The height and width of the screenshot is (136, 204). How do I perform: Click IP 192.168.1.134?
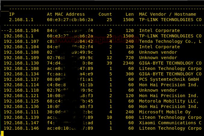[x=21, y=74]
